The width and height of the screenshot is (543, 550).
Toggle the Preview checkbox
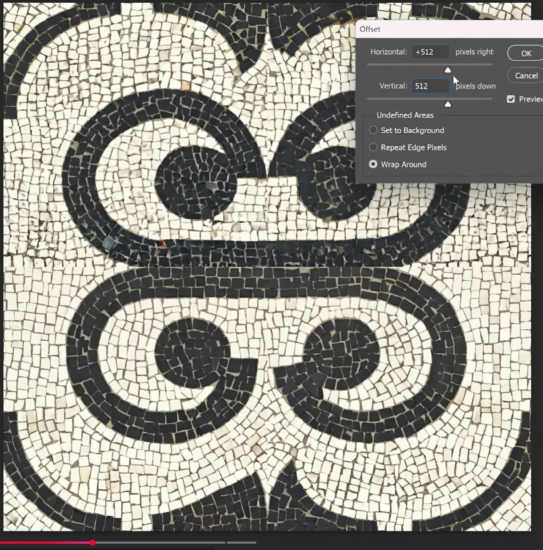pyautogui.click(x=511, y=99)
